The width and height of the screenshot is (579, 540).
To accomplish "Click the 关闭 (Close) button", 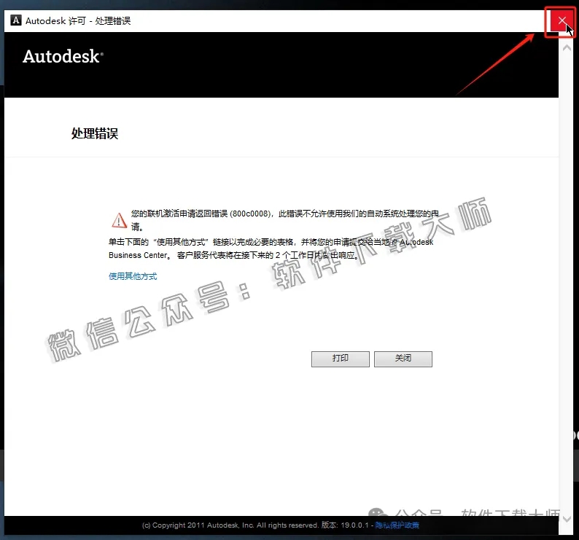I will pyautogui.click(x=403, y=359).
